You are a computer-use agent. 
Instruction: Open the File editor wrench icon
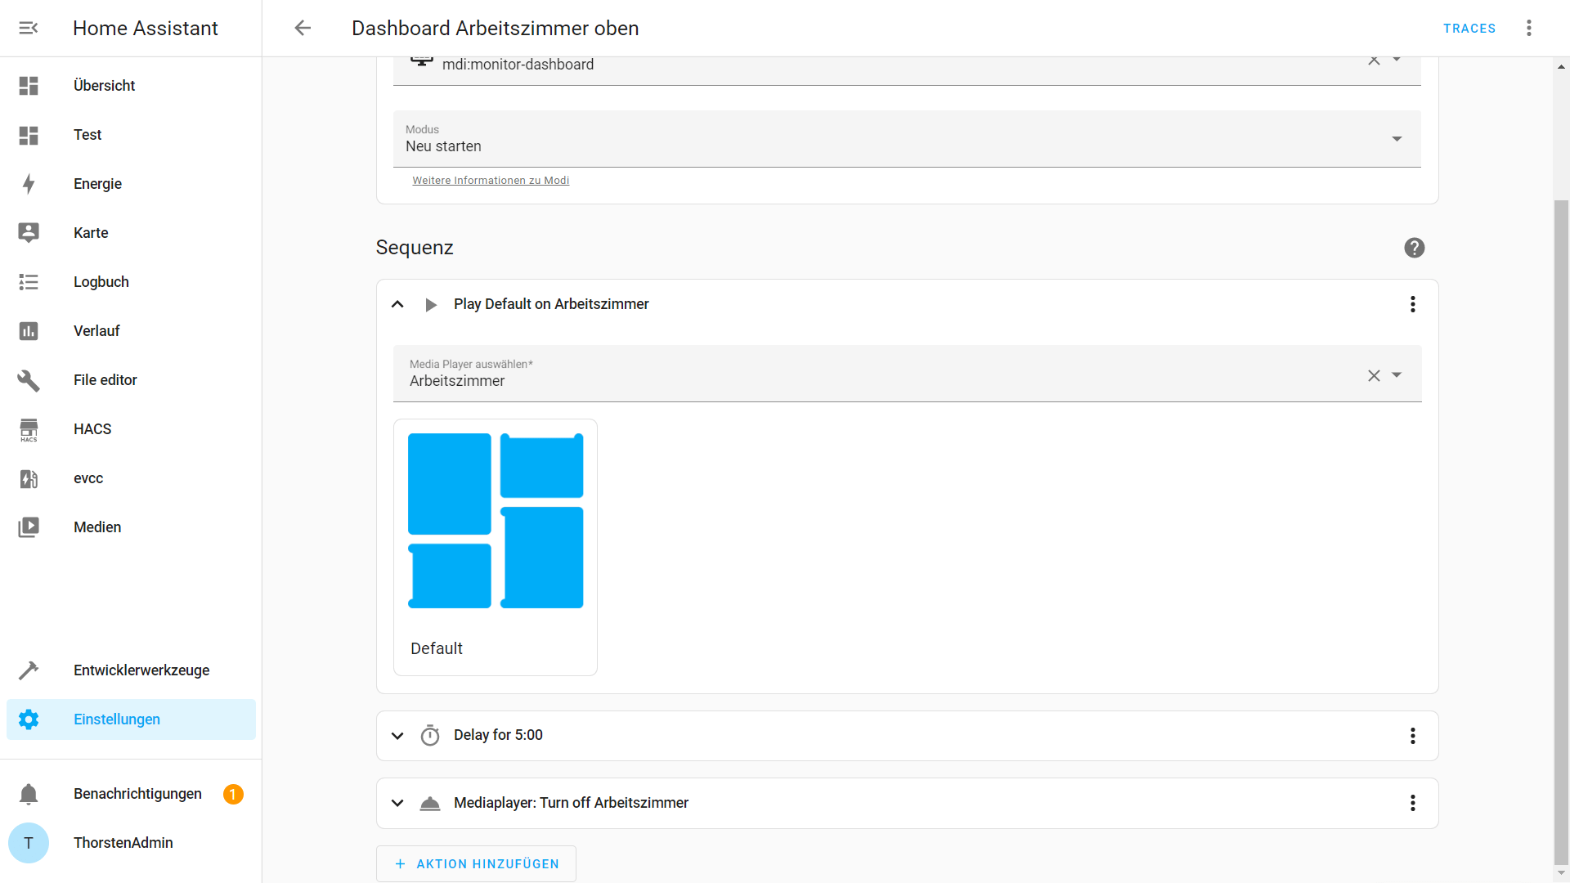(29, 379)
